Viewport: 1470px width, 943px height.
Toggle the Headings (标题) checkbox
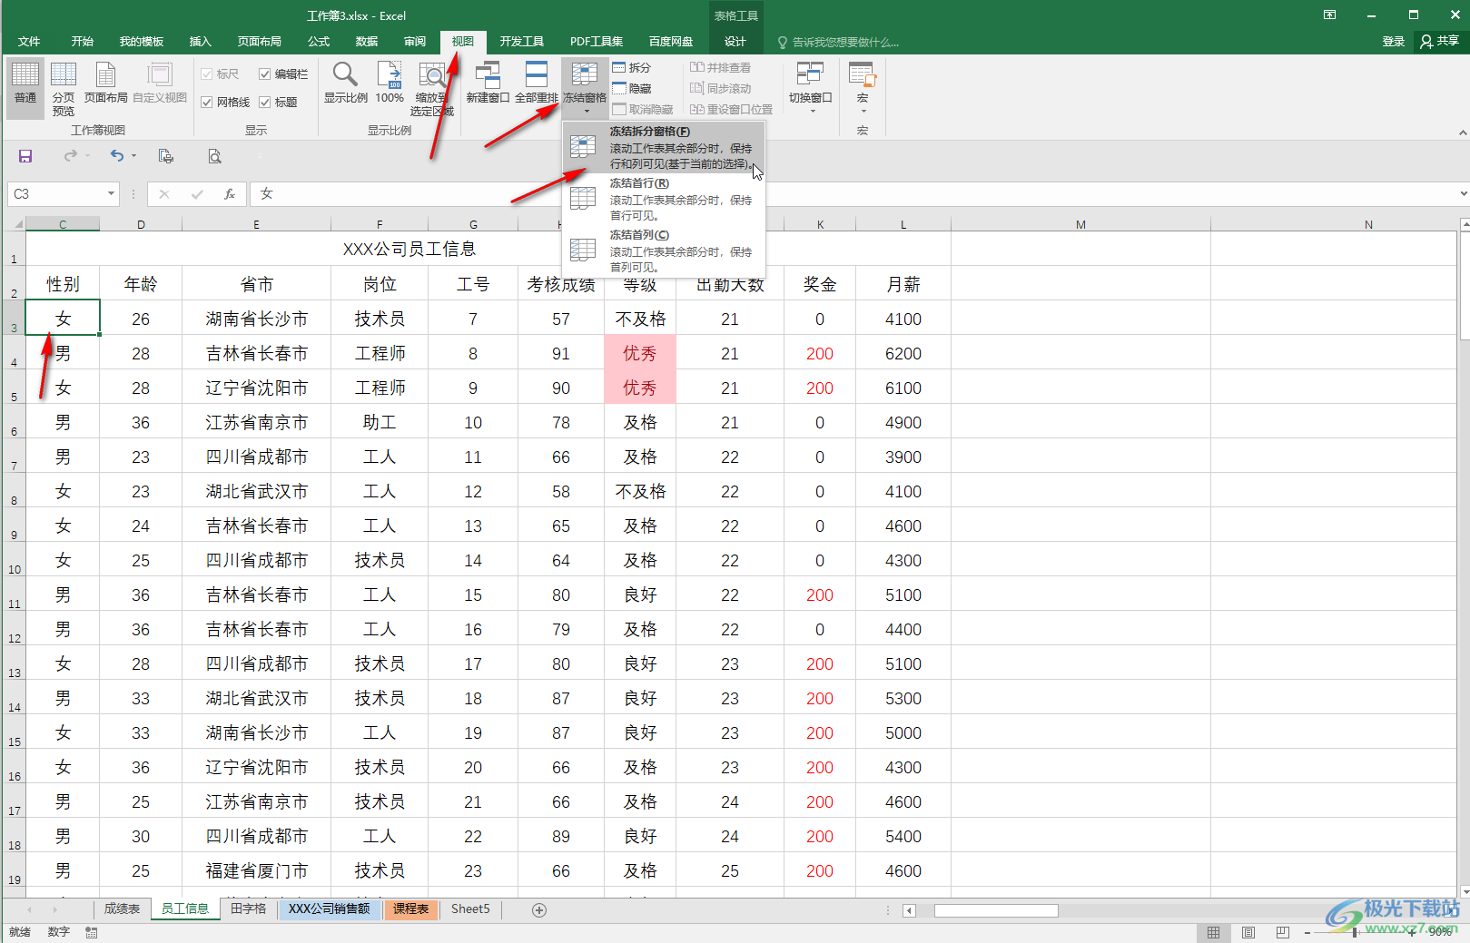(265, 103)
